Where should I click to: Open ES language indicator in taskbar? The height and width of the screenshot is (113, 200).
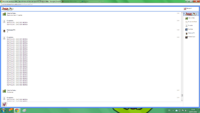(x=169, y=110)
